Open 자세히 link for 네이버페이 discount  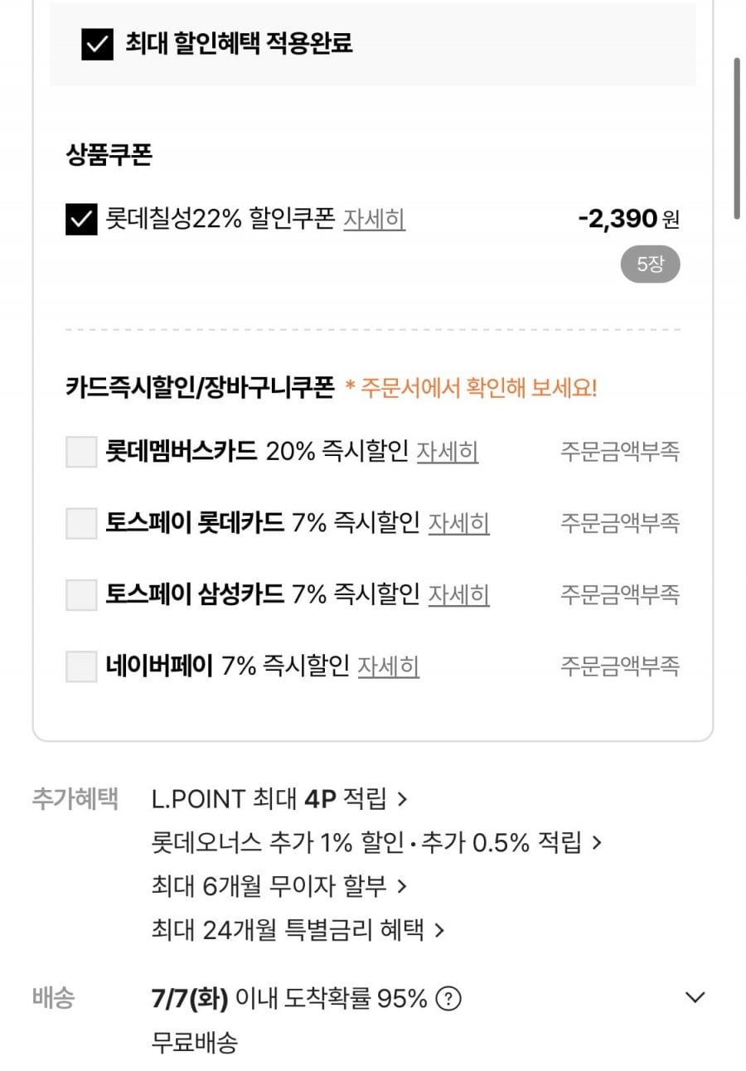point(388,666)
